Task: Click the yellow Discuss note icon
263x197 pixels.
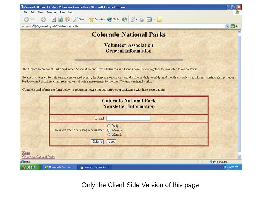Action: [x=159, y=19]
